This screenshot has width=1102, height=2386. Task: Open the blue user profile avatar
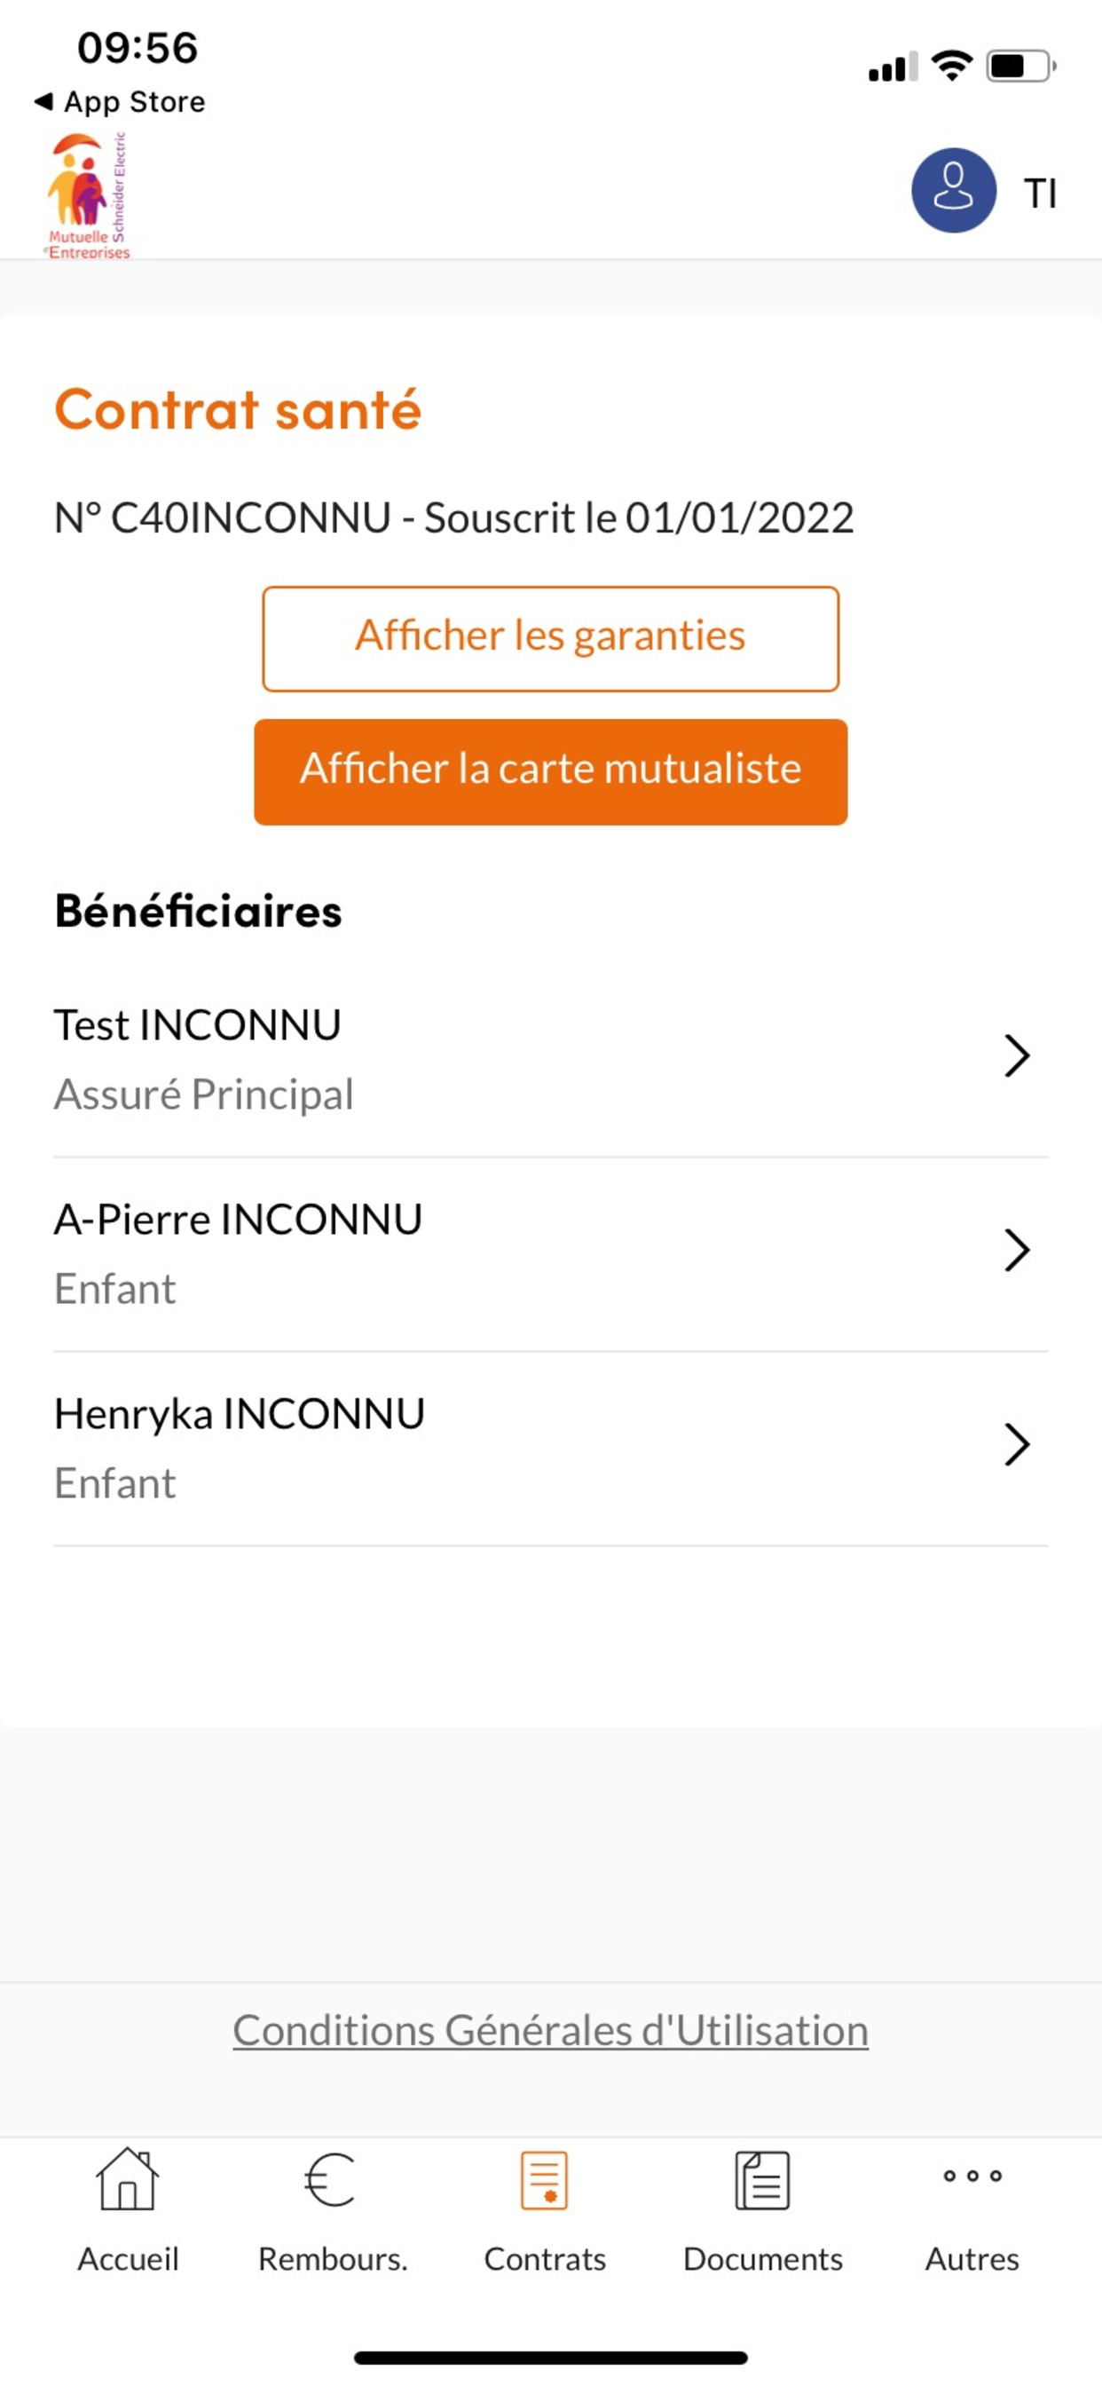[953, 190]
